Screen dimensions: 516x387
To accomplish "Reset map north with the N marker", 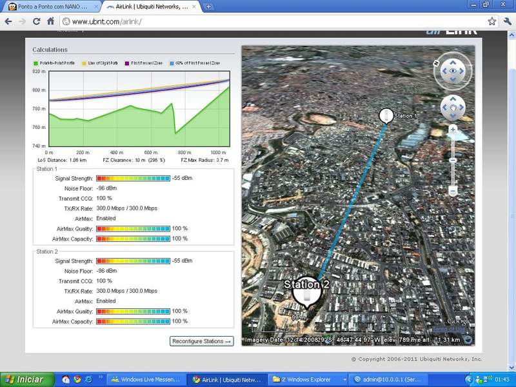I will 437,63.
